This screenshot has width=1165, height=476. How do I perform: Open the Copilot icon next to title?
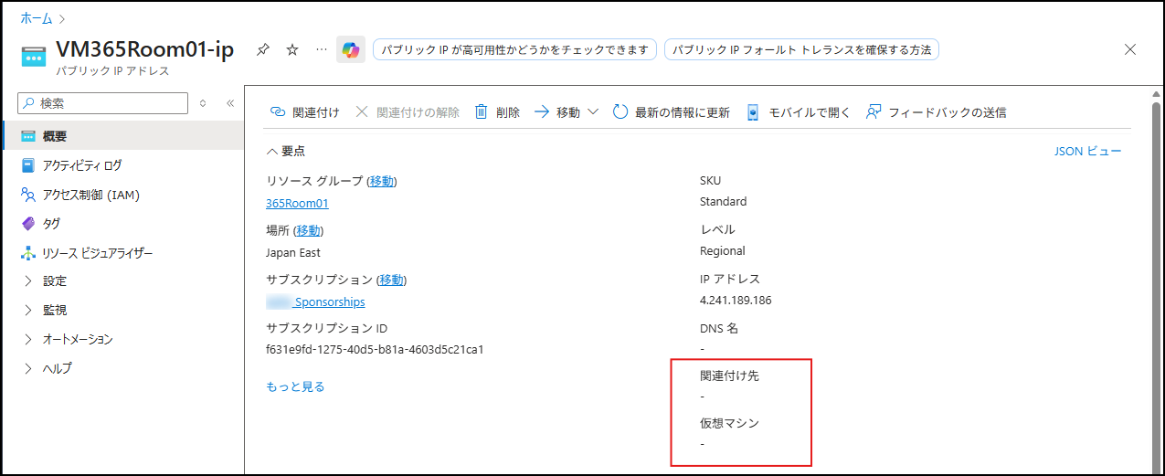(x=351, y=50)
